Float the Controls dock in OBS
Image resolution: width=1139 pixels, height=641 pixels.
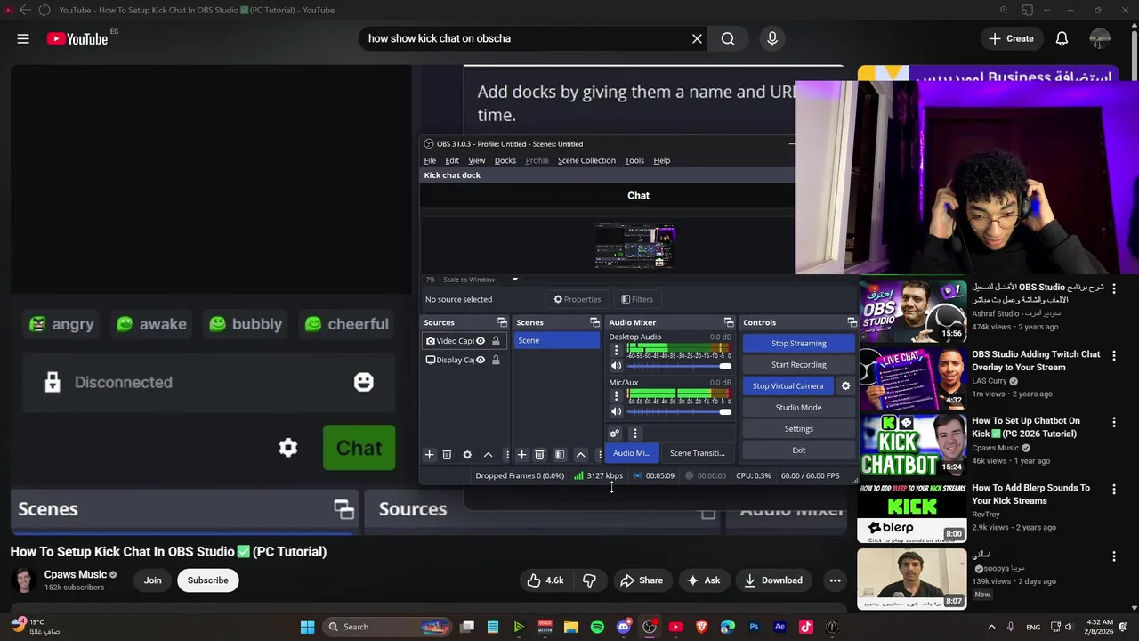click(x=852, y=322)
